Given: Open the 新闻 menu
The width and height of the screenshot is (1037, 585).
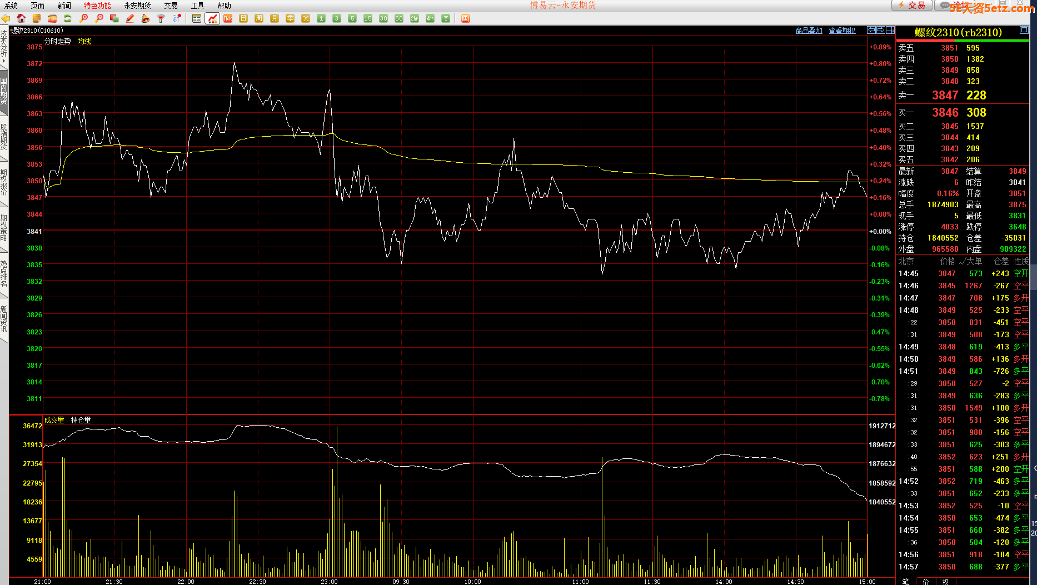Looking at the screenshot, I should (64, 6).
